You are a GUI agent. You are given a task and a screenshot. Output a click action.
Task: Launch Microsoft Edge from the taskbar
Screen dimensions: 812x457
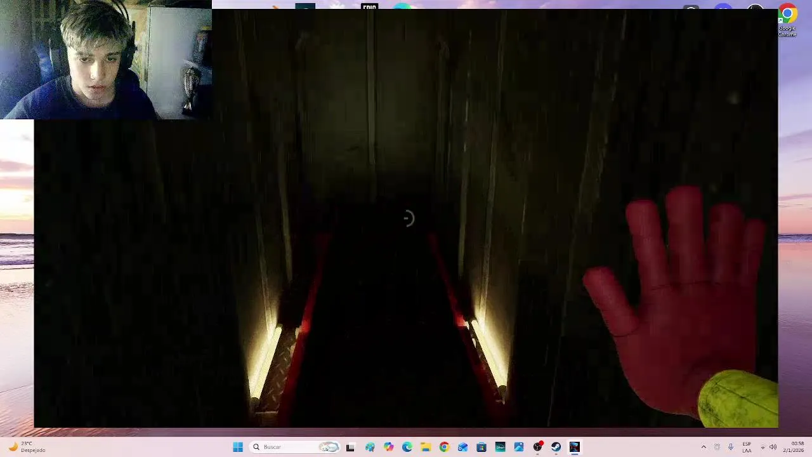click(x=407, y=447)
